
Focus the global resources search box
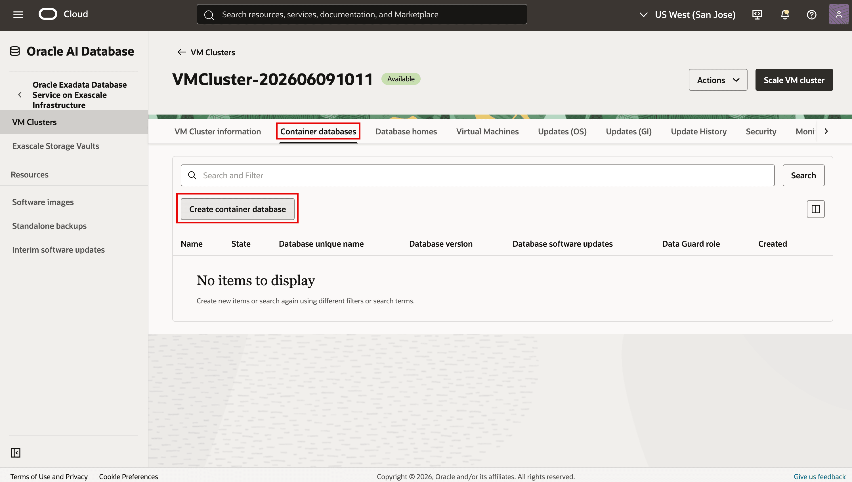click(x=362, y=14)
